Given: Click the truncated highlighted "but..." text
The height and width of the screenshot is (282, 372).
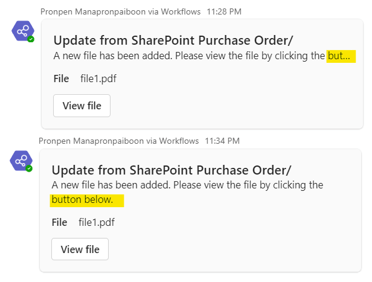Looking at the screenshot, I should click(x=341, y=56).
